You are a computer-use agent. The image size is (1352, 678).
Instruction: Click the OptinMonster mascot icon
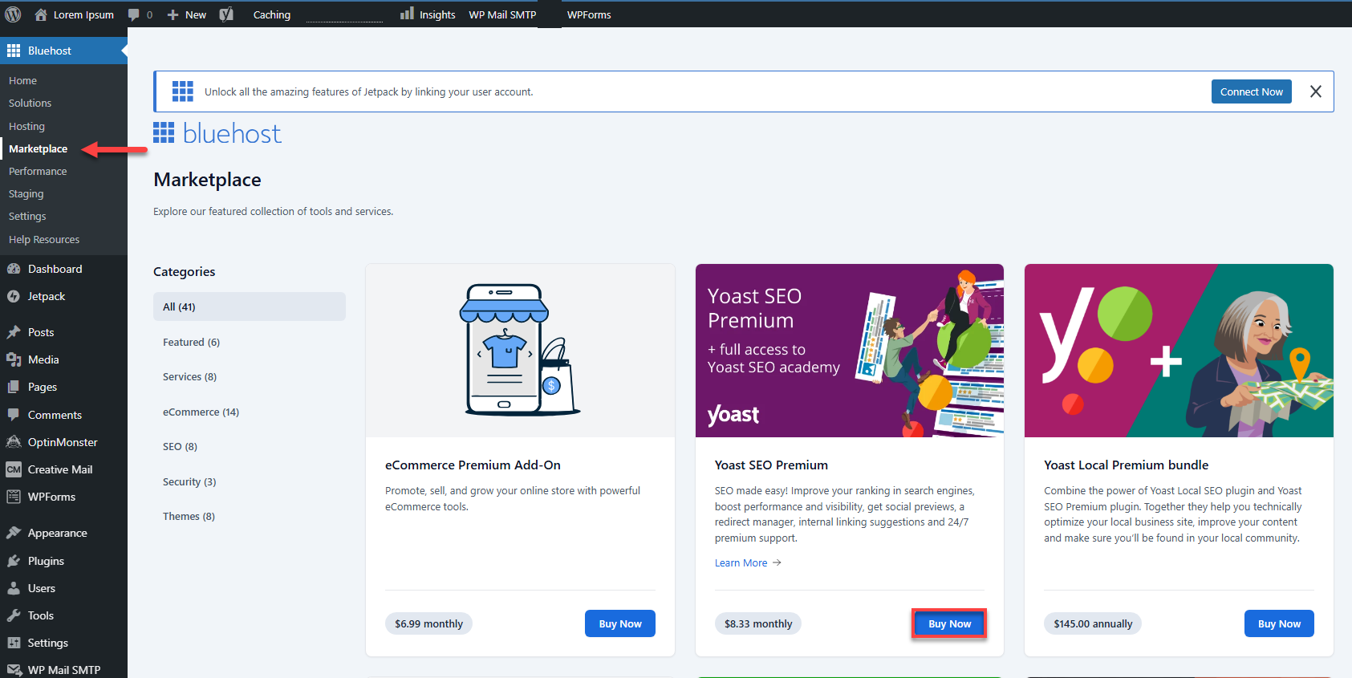(x=14, y=442)
